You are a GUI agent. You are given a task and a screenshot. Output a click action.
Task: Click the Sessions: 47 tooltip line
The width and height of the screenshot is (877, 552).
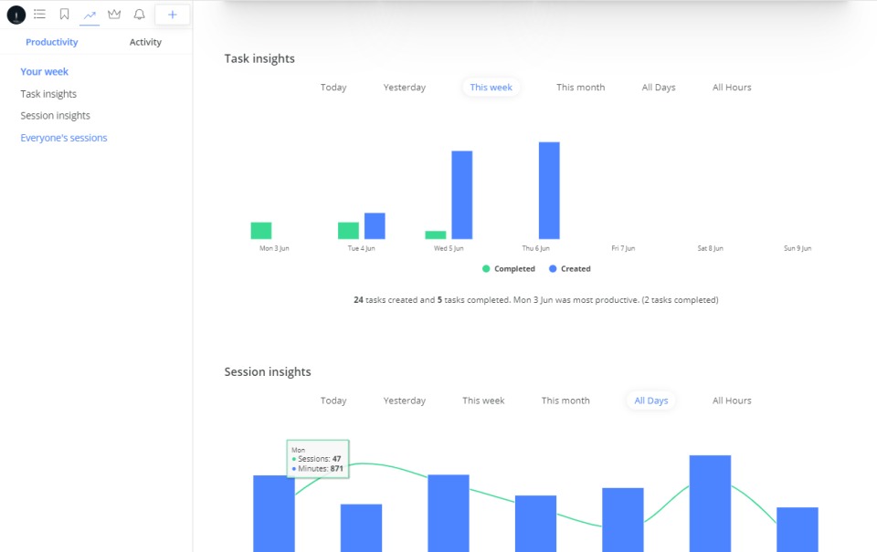[x=317, y=459]
